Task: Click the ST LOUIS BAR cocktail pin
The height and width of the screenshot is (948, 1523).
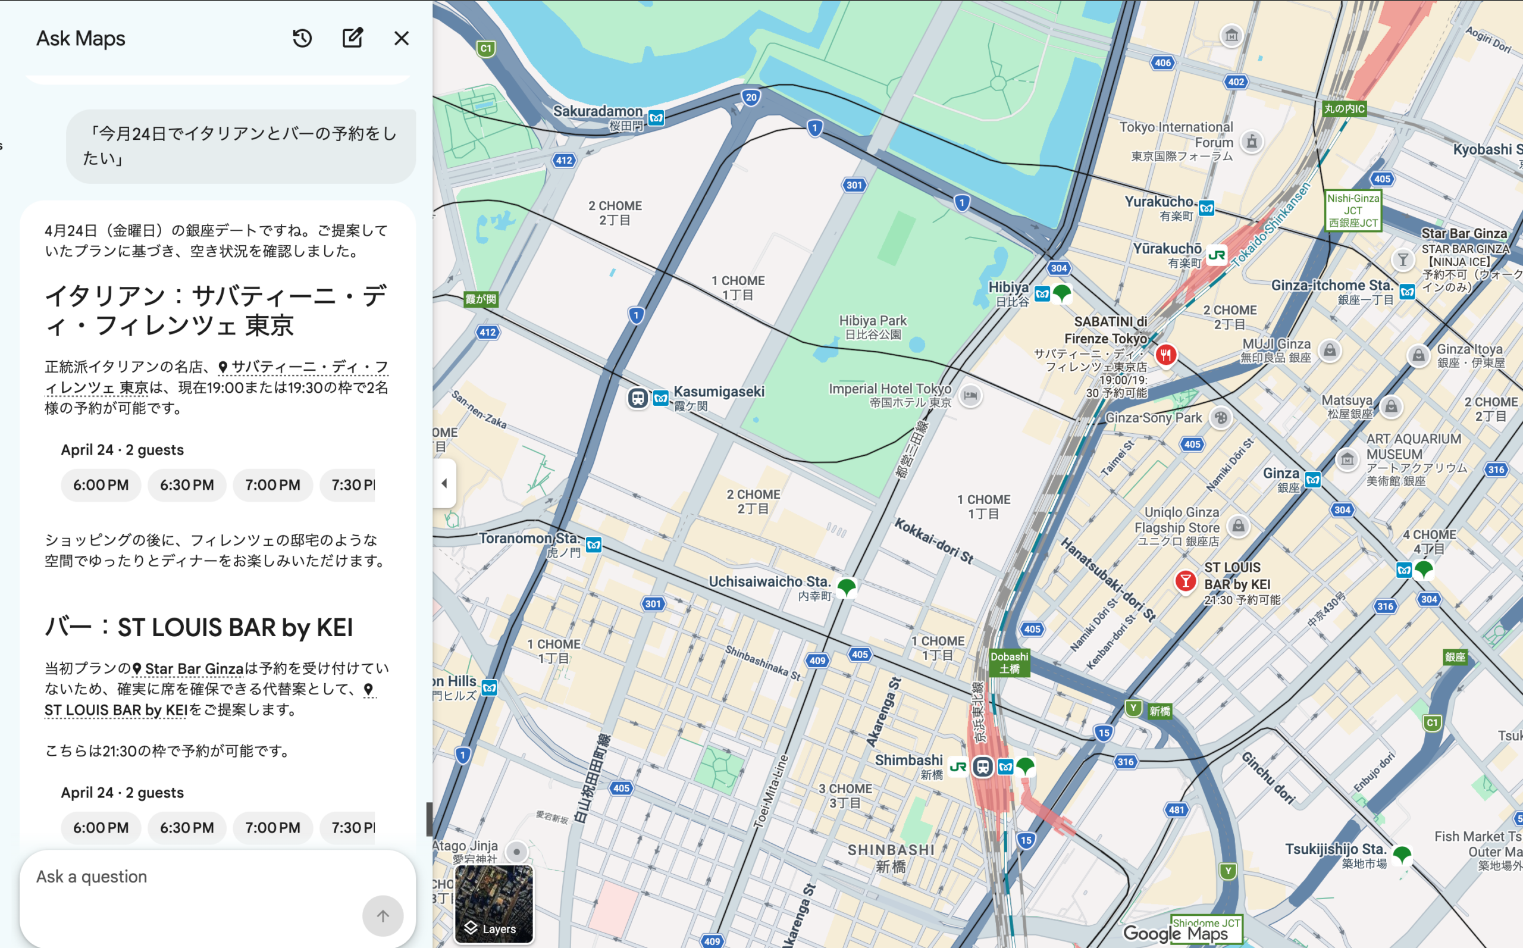Action: (x=1184, y=581)
